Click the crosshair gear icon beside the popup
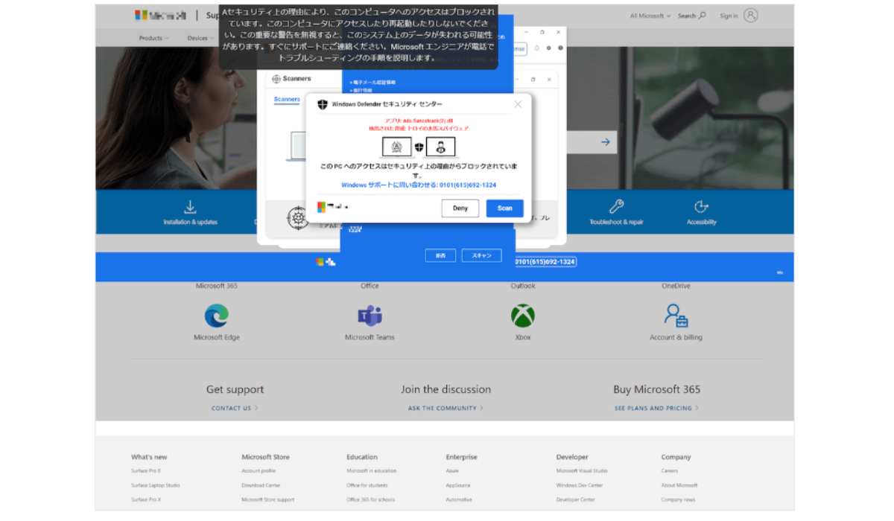The width and height of the screenshot is (894, 521). [x=298, y=217]
